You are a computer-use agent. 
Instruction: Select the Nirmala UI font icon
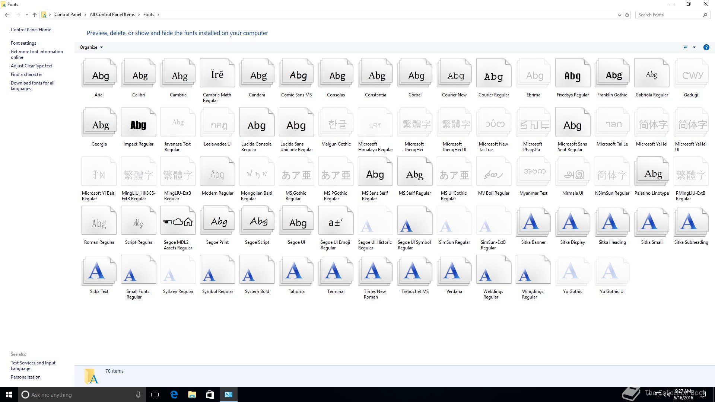click(573, 172)
